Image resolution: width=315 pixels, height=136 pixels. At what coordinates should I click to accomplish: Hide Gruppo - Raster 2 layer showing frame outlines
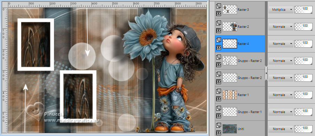pyautogui.click(x=218, y=65)
